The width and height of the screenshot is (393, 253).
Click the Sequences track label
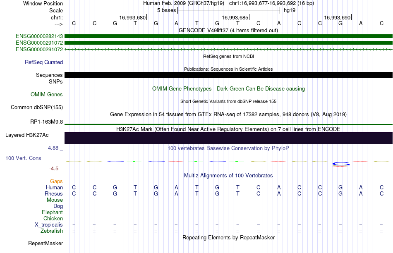pyautogui.click(x=49, y=75)
